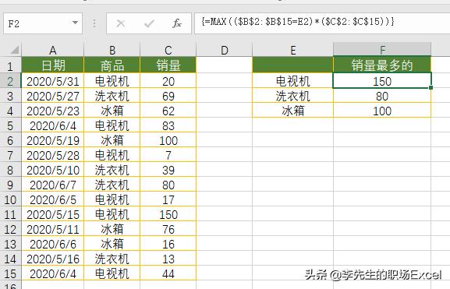Click 洗衣机 in the summary column E
Image resolution: width=450 pixels, height=289 pixels.
coord(292,96)
